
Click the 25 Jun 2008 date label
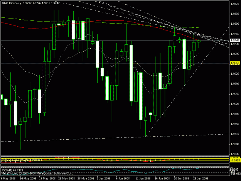click(x=201, y=178)
